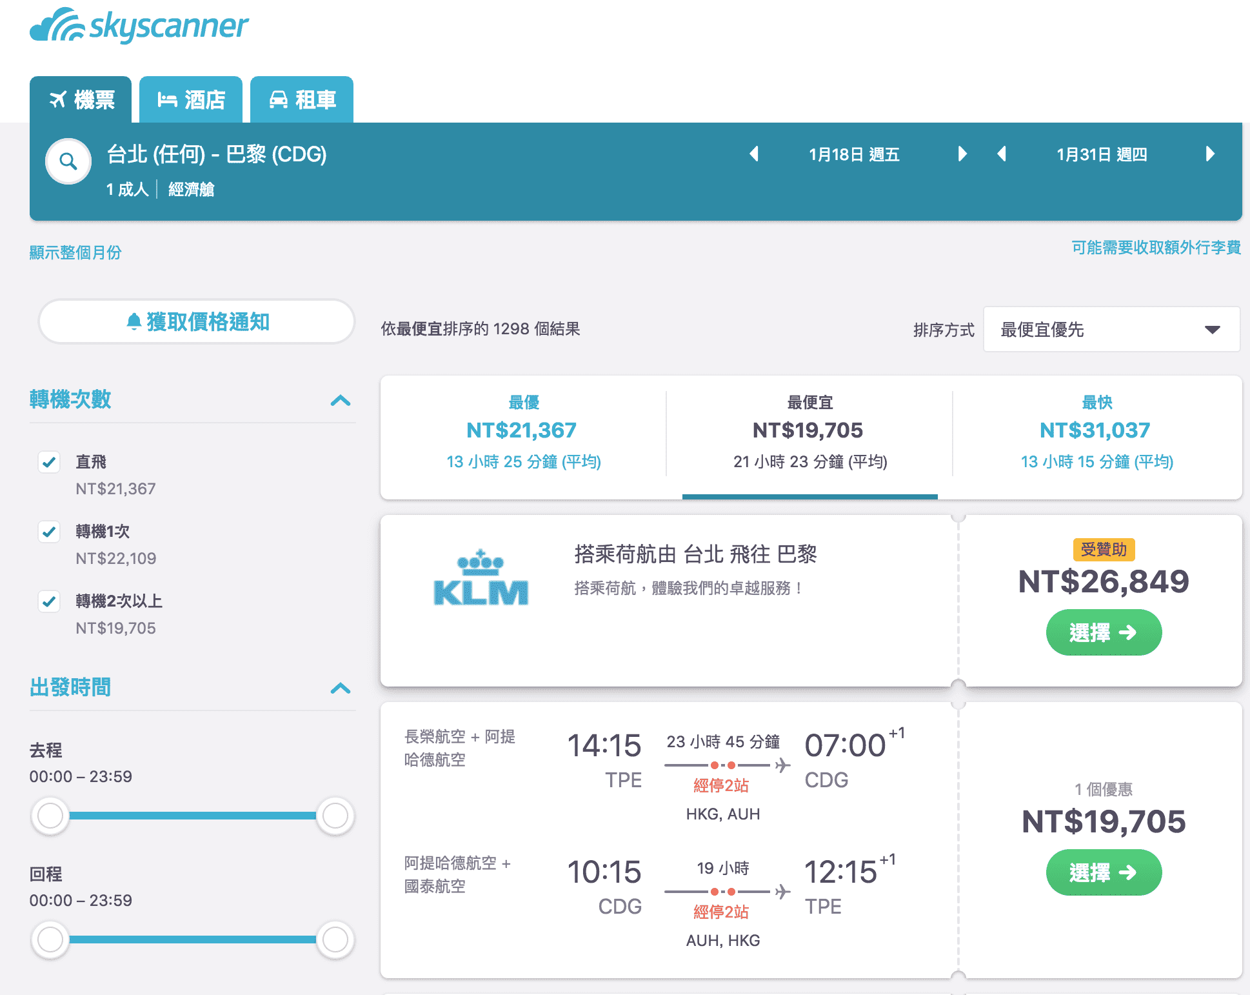Click the 1 個優惠 deals text
Viewport: 1250px width, 995px height.
pos(1104,789)
